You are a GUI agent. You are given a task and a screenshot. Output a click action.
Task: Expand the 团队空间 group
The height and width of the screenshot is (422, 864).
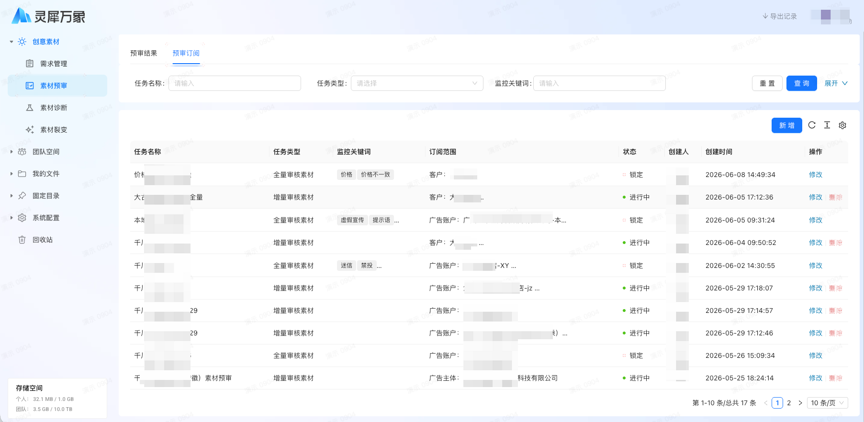pos(11,152)
